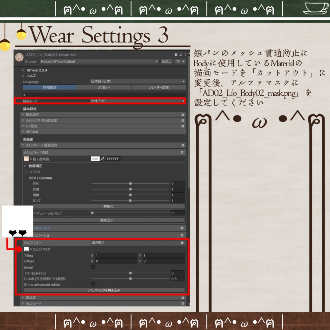Click the main color texture swatch beside 色 / 透明度
The image size is (330, 330).
[26, 159]
